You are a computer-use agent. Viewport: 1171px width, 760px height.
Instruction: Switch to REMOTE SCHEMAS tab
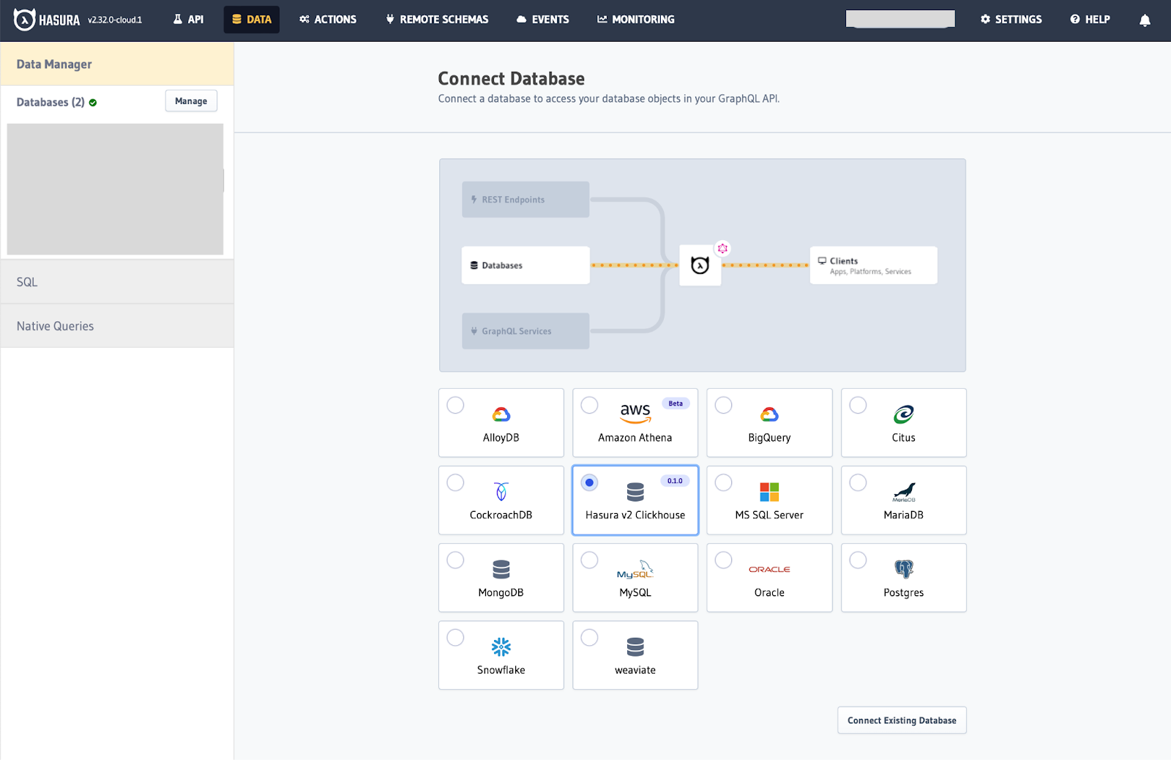pos(437,20)
